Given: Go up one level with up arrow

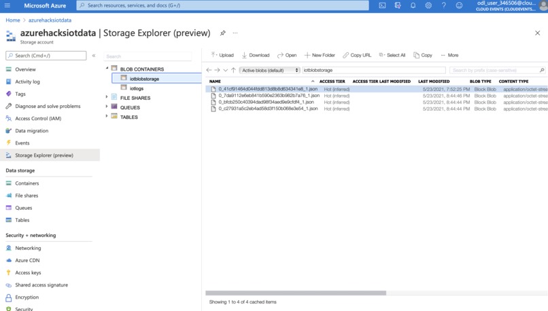Looking at the screenshot, I should coord(233,70).
